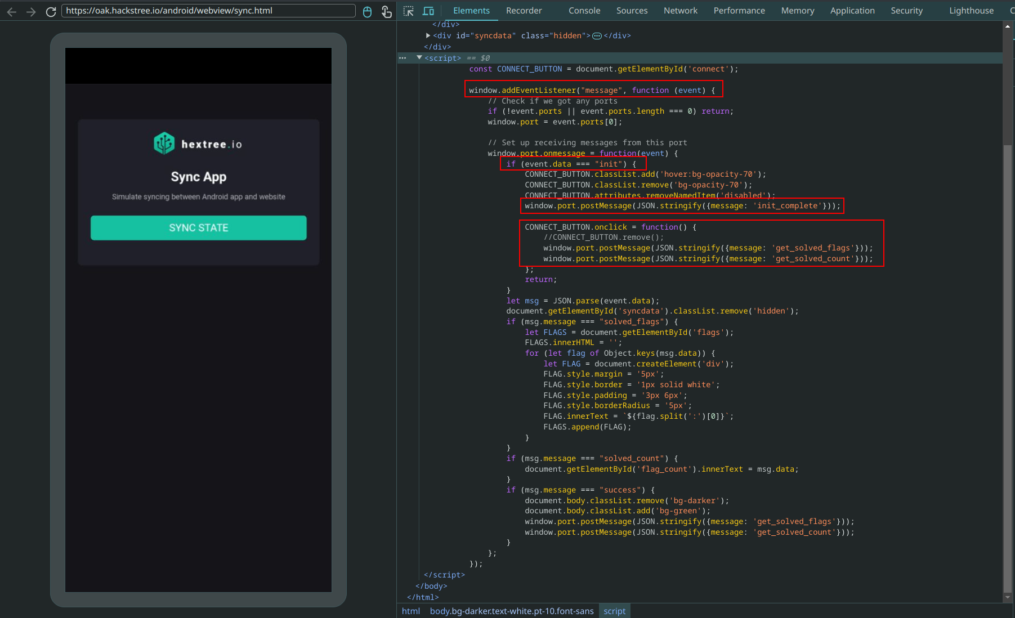Go back with the back arrow

pyautogui.click(x=11, y=11)
